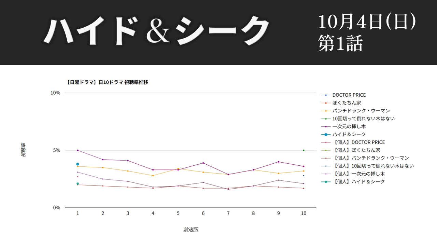
Task: Toggle the 一次元の挿し木 legend entry
Action: [343, 126]
